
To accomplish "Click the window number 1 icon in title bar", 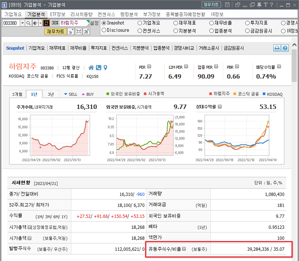I will click(4, 5).
